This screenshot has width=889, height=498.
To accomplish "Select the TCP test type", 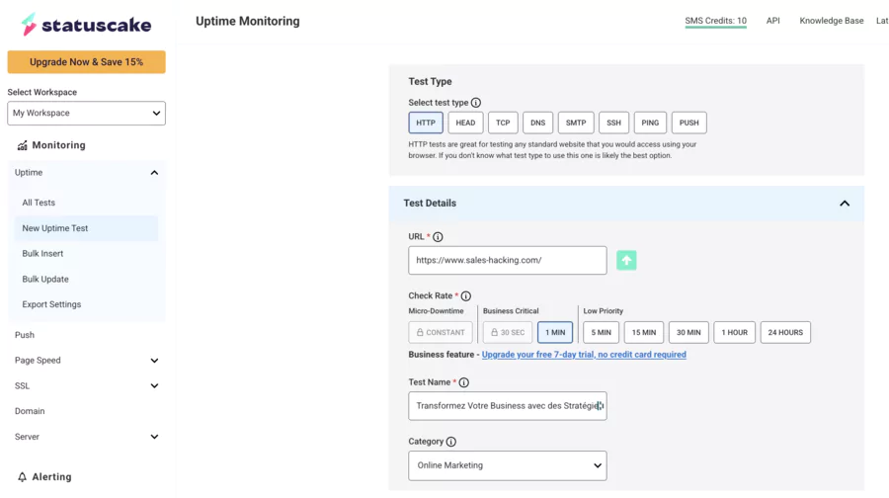I will [x=503, y=123].
